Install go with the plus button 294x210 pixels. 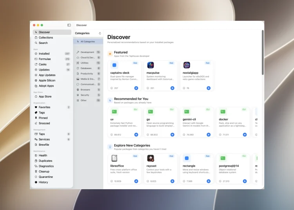click(x=172, y=135)
